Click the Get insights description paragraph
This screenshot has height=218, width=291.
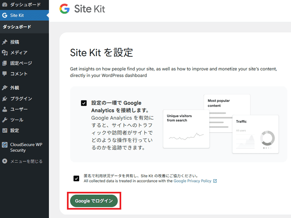point(173,72)
